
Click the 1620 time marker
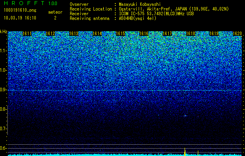coord(238,34)
